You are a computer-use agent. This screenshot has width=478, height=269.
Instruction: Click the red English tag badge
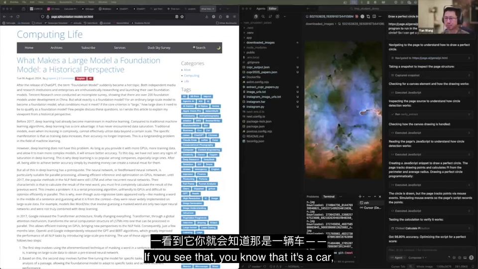click(81, 78)
